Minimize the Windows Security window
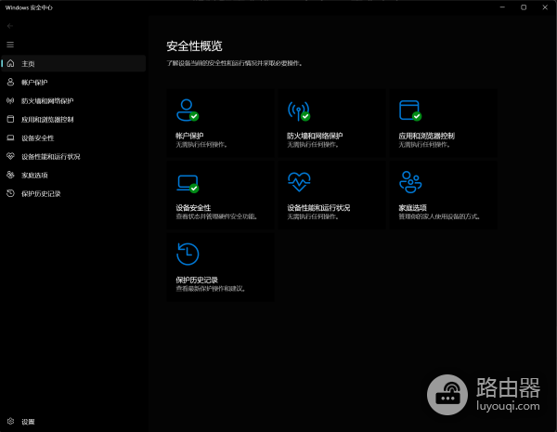This screenshot has height=432, width=557. 502,7
